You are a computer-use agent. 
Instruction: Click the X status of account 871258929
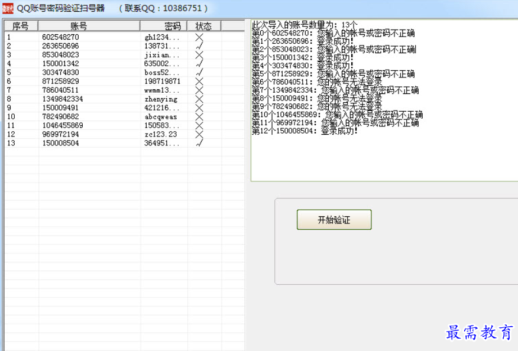click(199, 81)
